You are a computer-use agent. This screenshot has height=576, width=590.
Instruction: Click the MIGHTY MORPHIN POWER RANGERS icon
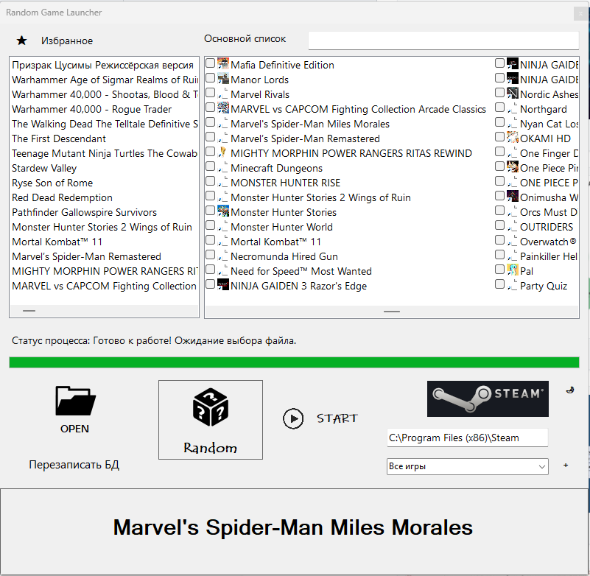tap(223, 152)
